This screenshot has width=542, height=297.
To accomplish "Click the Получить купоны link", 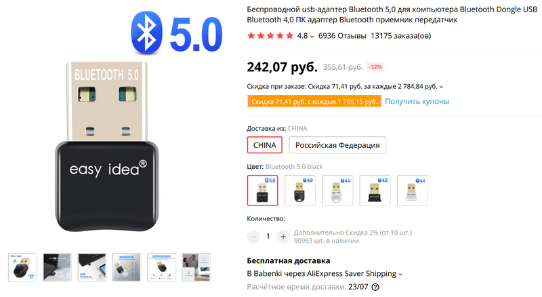I will pos(417,102).
